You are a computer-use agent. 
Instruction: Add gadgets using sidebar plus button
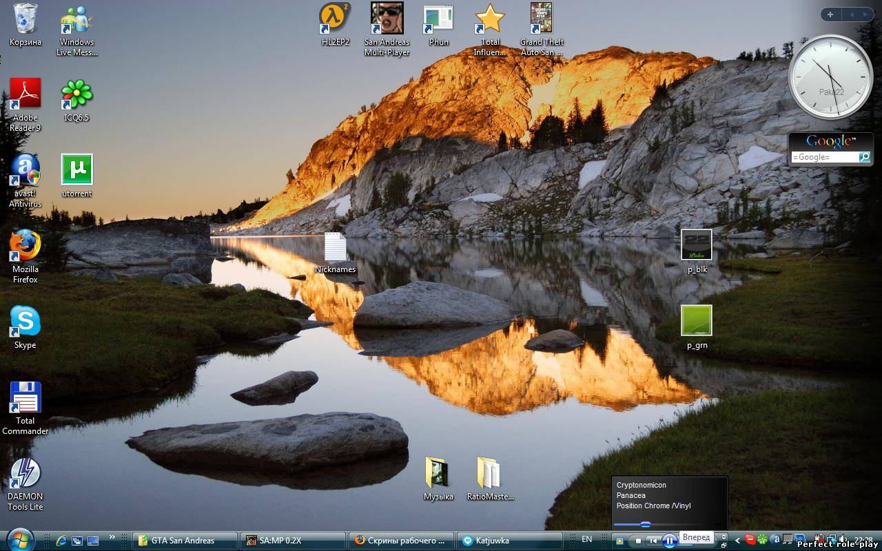830,14
